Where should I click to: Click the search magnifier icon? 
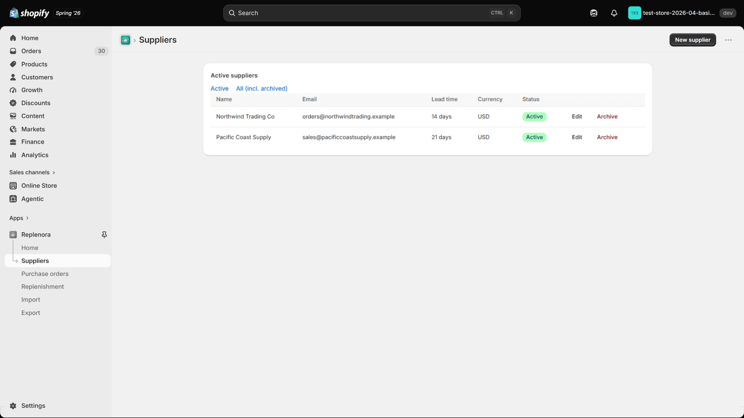pos(232,13)
